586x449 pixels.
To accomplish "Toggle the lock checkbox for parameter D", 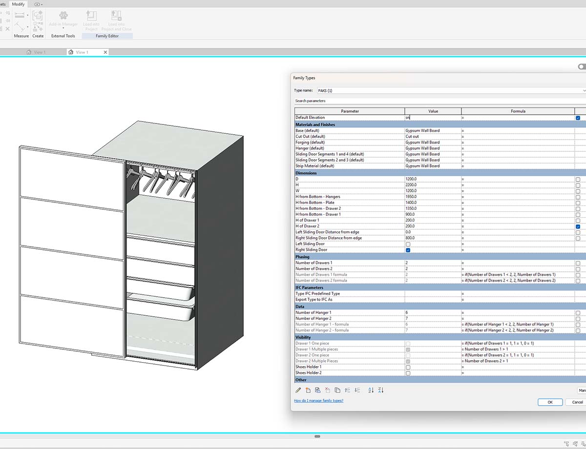I will [x=578, y=180].
